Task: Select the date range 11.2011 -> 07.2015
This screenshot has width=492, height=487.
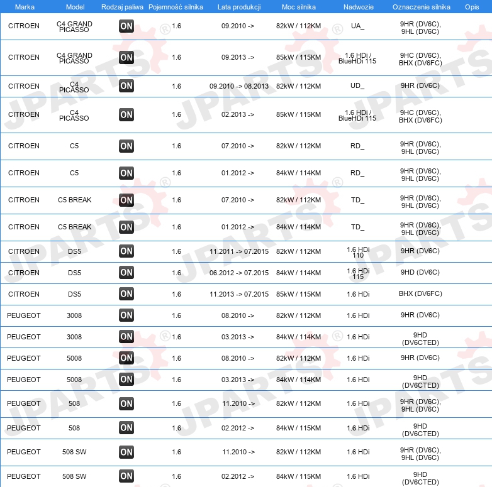Action: (239, 251)
